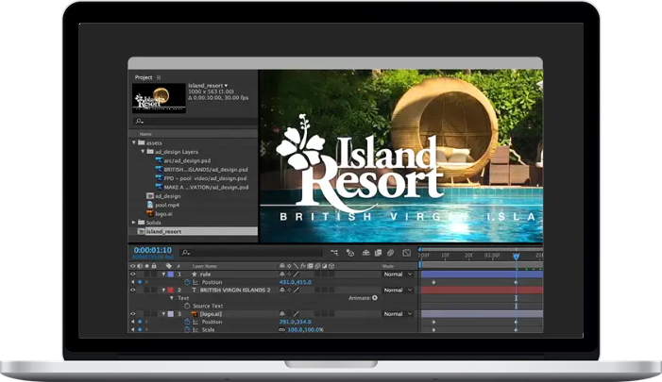This screenshot has width=662, height=382.
Task: Collapse the logo.ai layer properties
Action: point(163,314)
